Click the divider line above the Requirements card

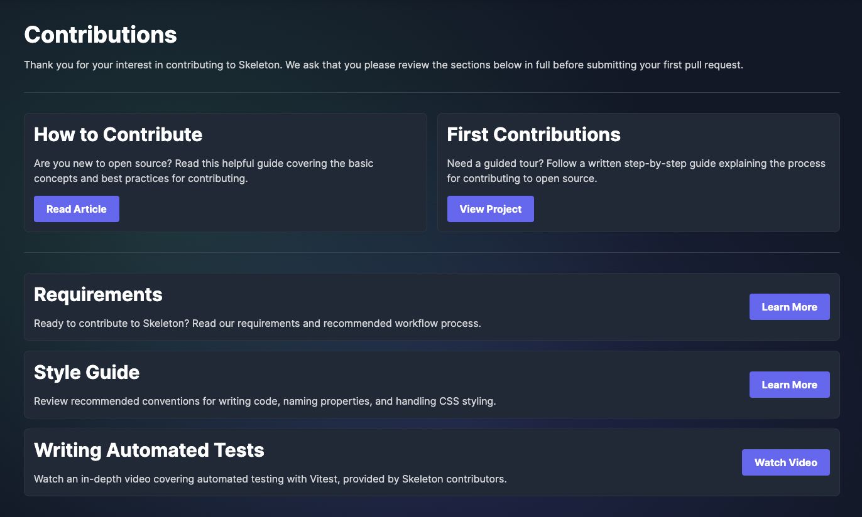pyautogui.click(x=431, y=253)
